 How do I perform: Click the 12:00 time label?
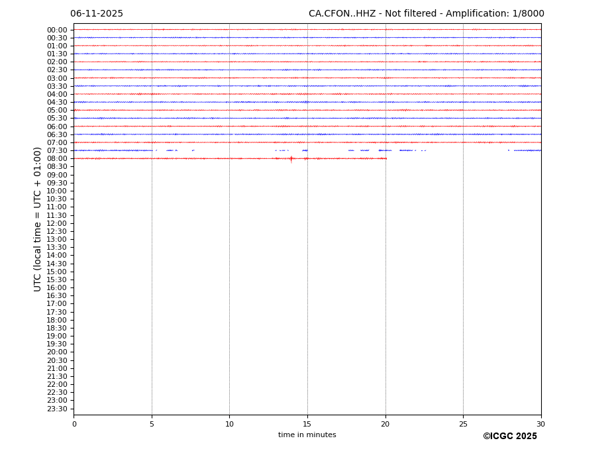click(57, 223)
